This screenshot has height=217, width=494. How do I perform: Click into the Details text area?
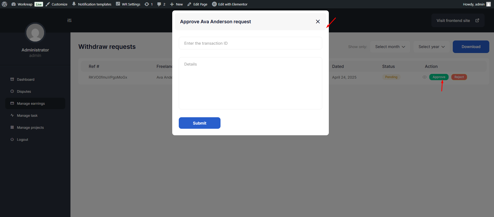click(250, 83)
